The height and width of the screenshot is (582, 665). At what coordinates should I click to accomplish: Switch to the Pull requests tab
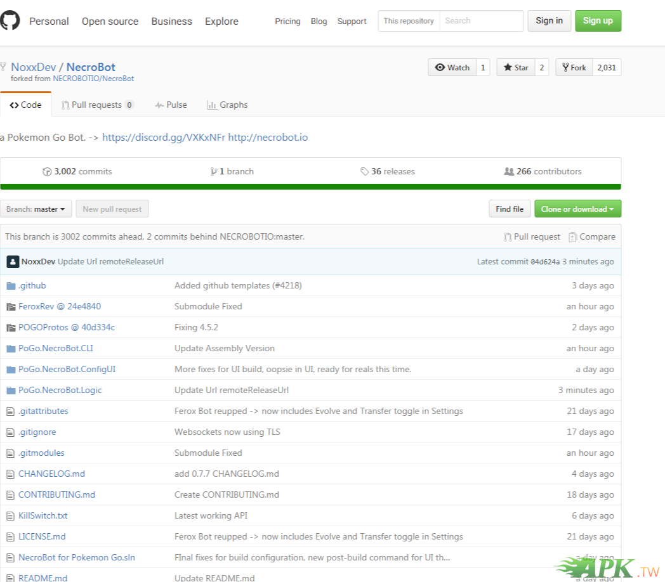click(x=97, y=105)
